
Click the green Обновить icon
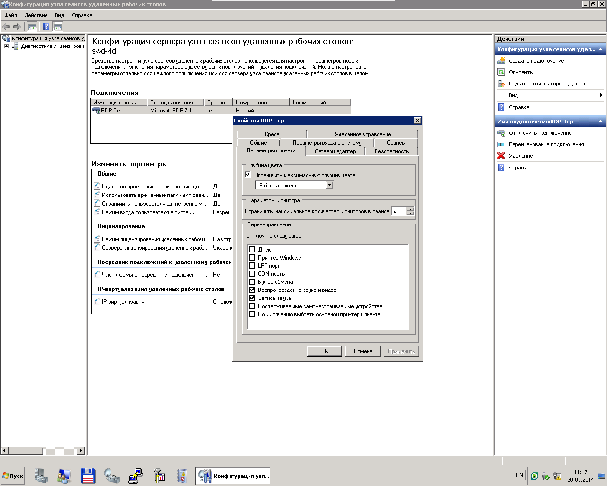[x=501, y=72]
